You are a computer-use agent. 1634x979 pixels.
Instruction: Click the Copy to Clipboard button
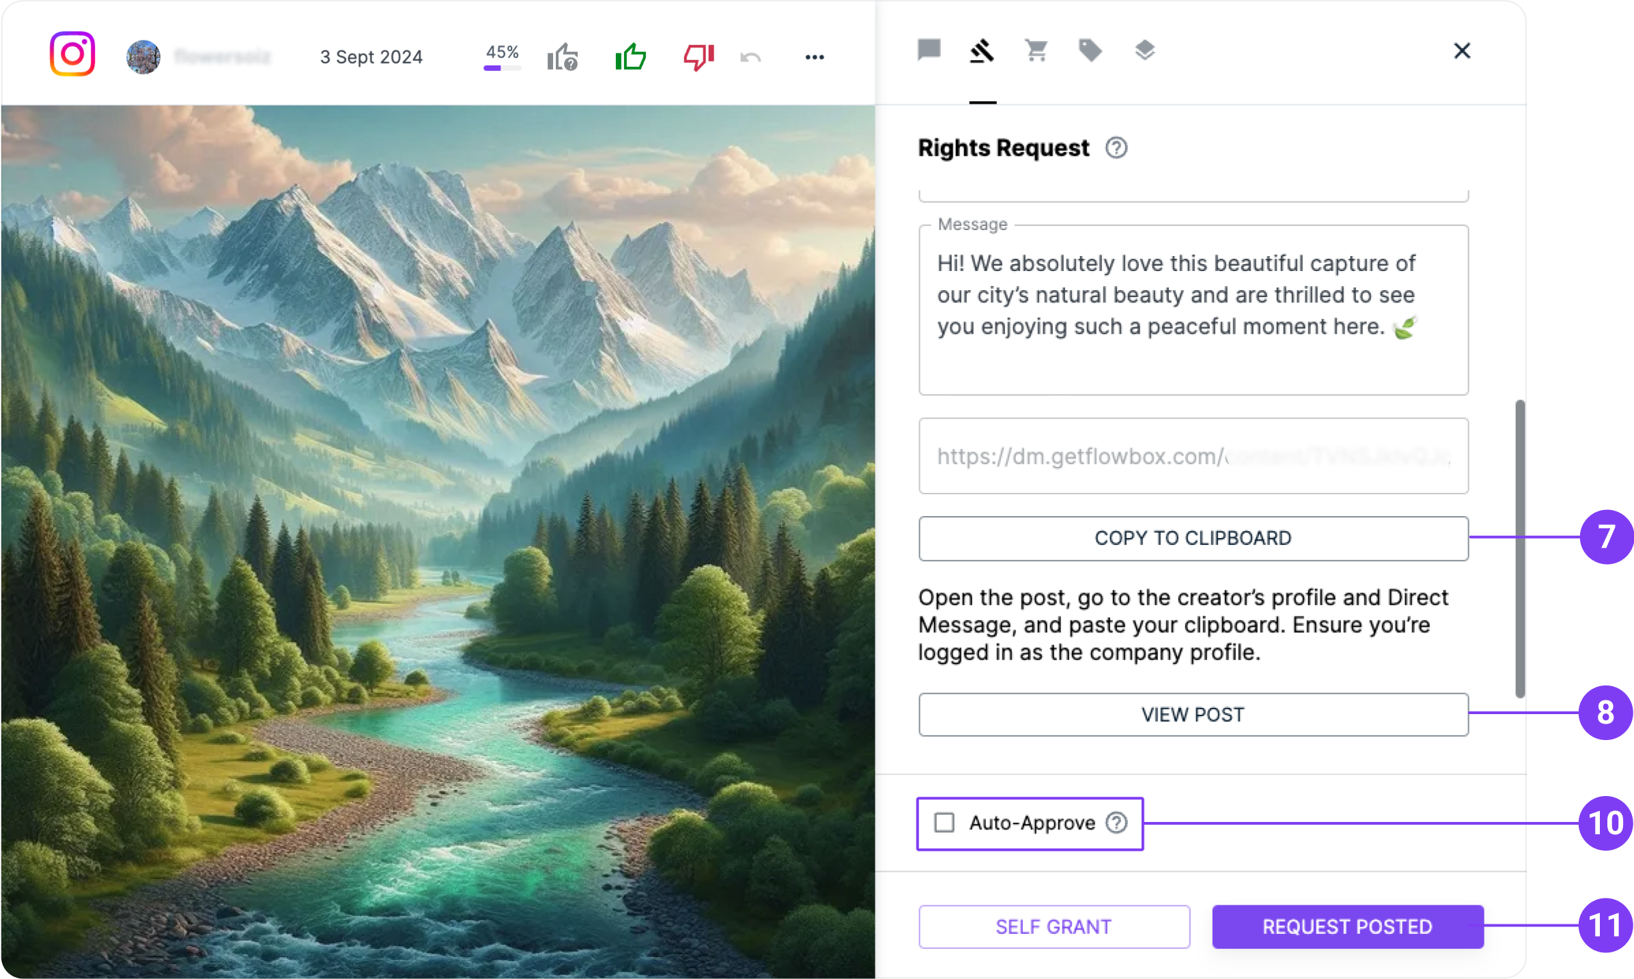[x=1193, y=538]
